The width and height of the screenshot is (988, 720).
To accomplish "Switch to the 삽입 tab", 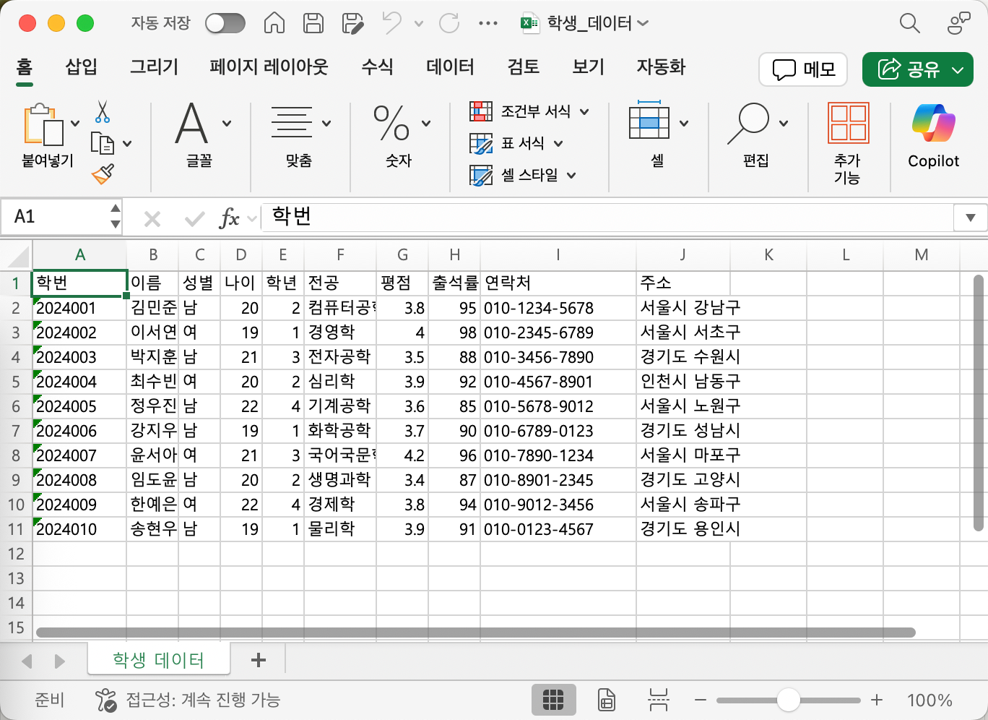I will (x=81, y=67).
